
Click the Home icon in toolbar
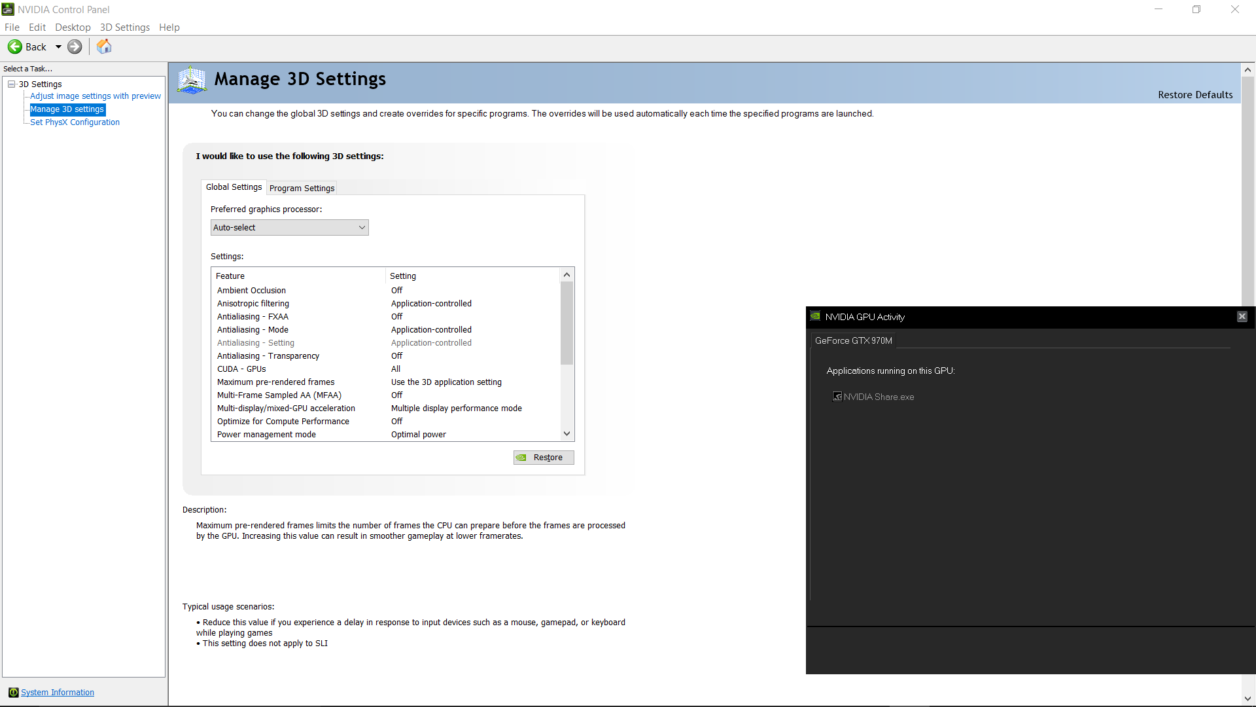point(104,46)
